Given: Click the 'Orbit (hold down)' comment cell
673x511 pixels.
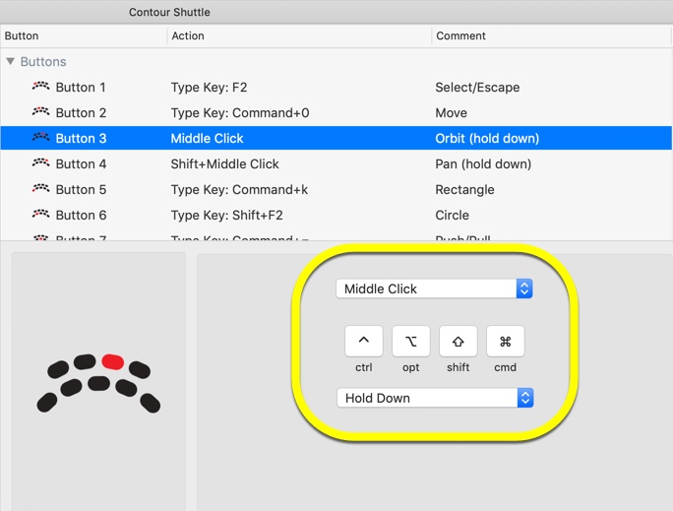Looking at the screenshot, I should pyautogui.click(x=487, y=138).
